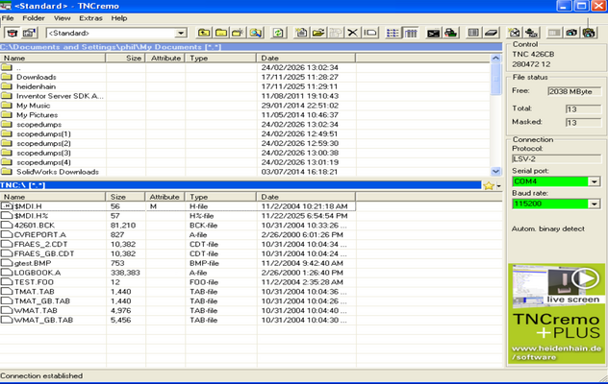Open the Folder menu

click(x=34, y=18)
